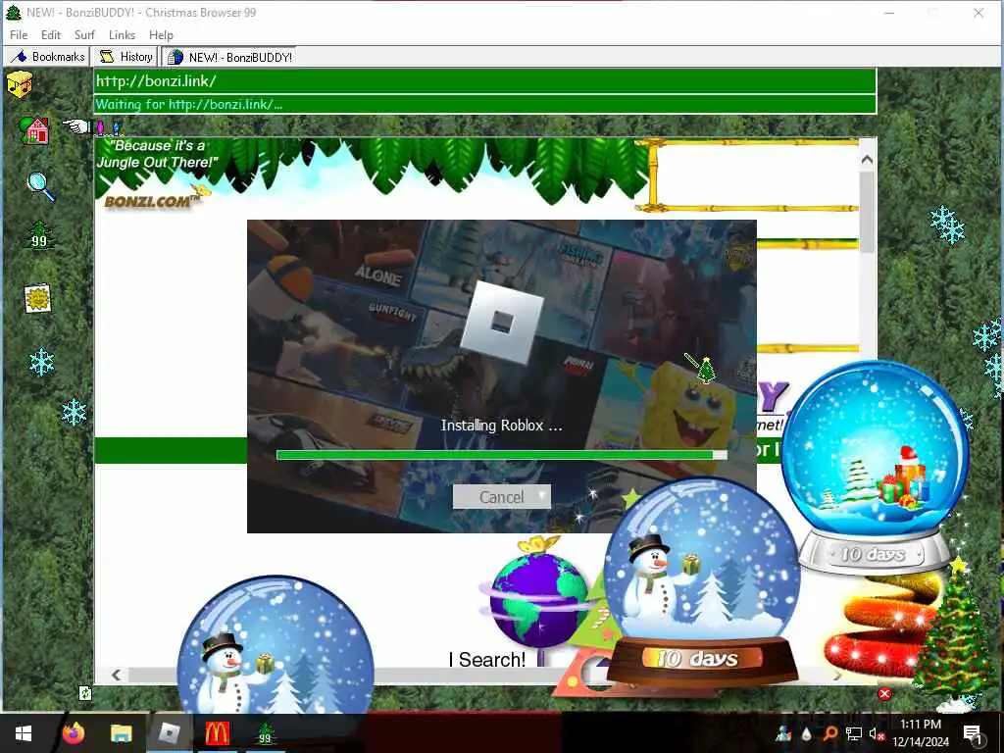Click the pointing hand icon

(x=76, y=126)
